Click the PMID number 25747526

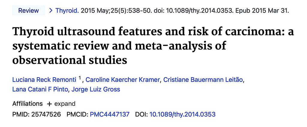(x=46, y=114)
